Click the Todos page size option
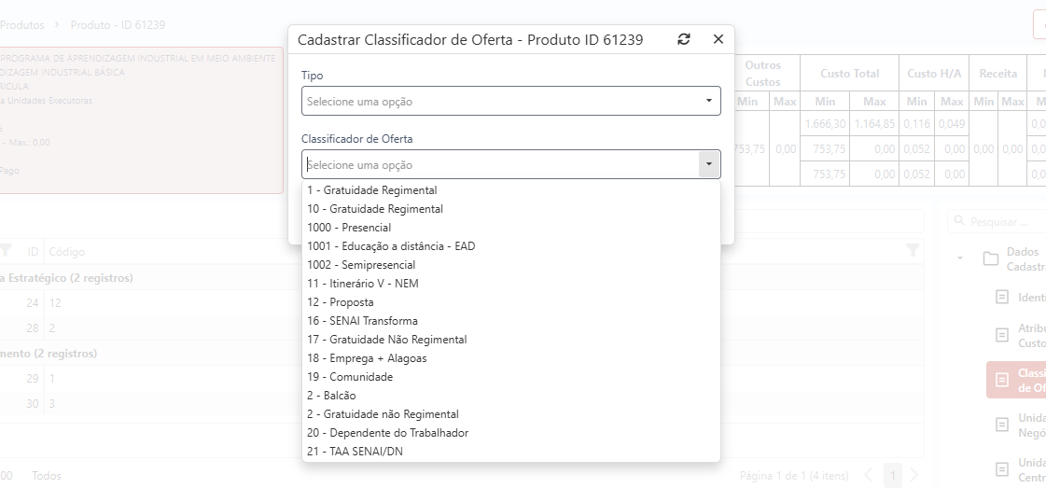The width and height of the screenshot is (1046, 488). (47, 476)
